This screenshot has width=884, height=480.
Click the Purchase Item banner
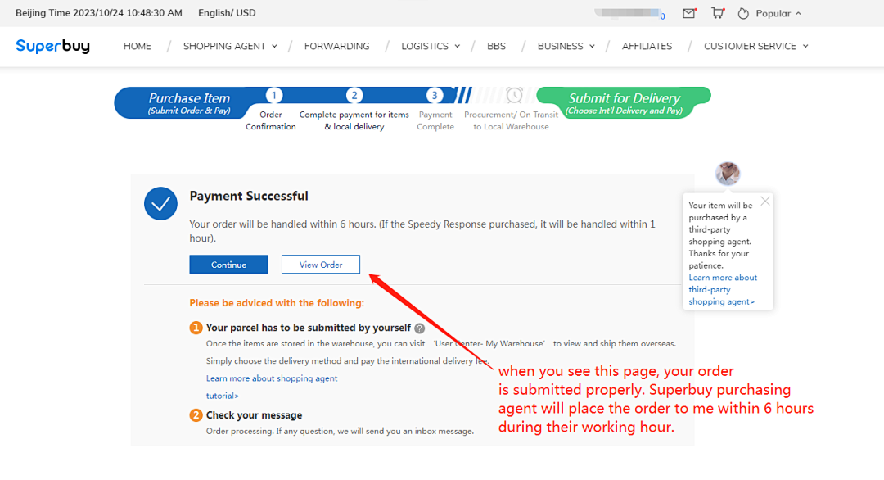(189, 103)
